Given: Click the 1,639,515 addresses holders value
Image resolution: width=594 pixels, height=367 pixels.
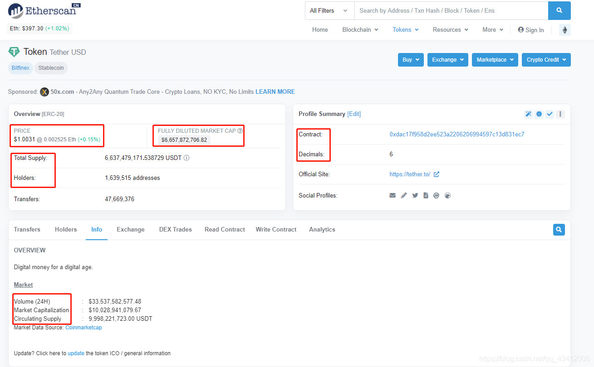Looking at the screenshot, I should (x=133, y=178).
